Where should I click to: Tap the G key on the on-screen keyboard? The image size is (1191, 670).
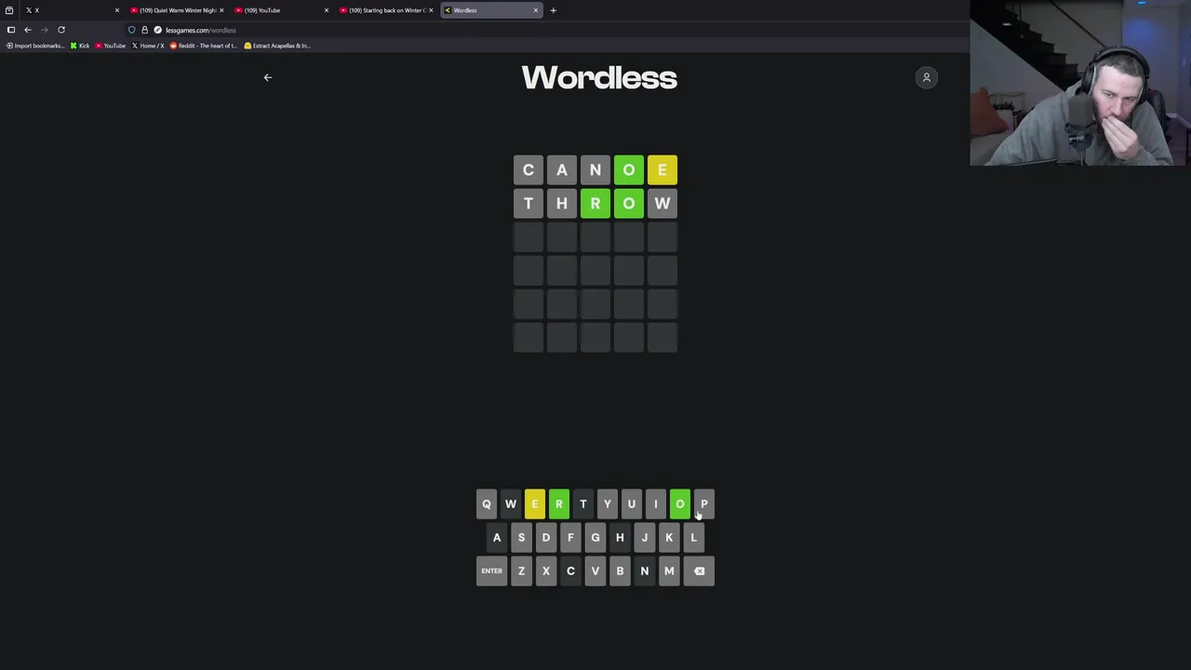pyautogui.click(x=595, y=538)
